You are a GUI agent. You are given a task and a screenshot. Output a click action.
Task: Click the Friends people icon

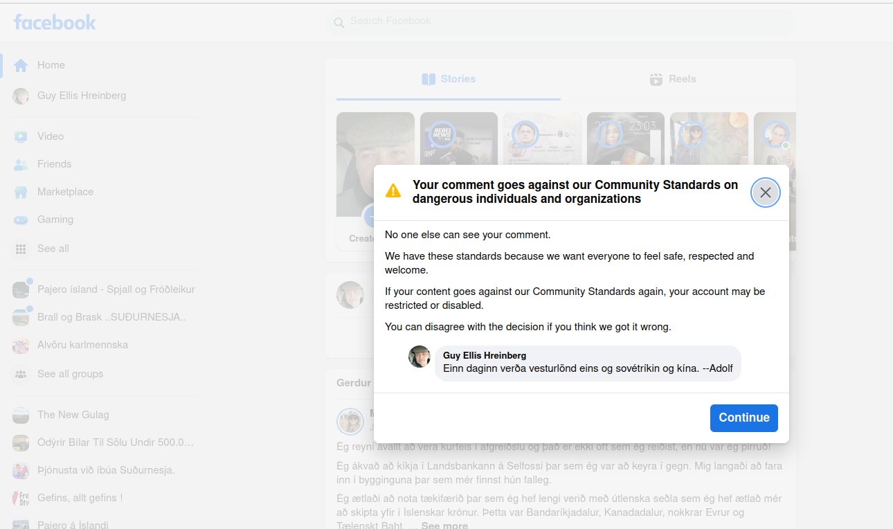21,165
